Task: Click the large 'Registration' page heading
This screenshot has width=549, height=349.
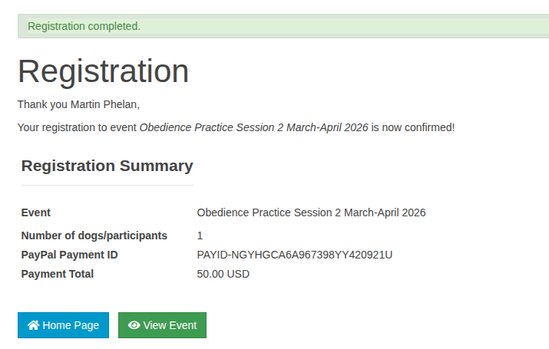Action: pyautogui.click(x=104, y=71)
